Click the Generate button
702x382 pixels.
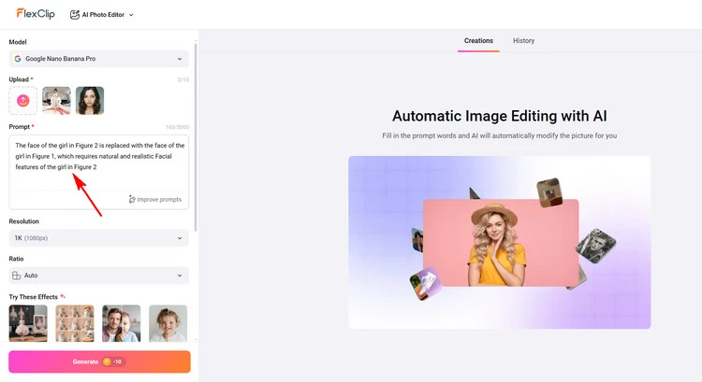point(99,361)
